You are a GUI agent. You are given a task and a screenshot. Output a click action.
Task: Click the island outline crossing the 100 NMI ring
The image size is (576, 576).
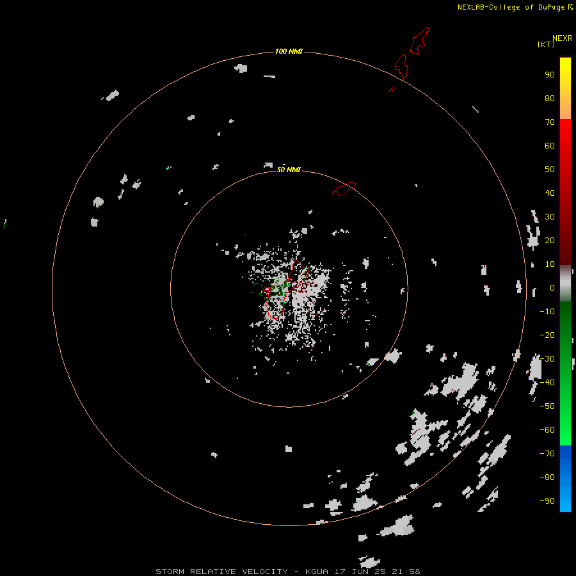401,67
